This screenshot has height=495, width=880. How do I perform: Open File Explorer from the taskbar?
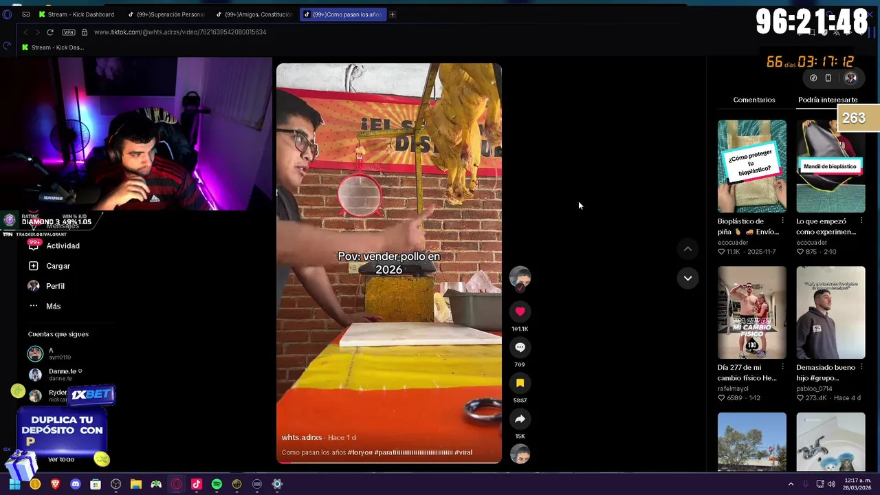(x=136, y=484)
